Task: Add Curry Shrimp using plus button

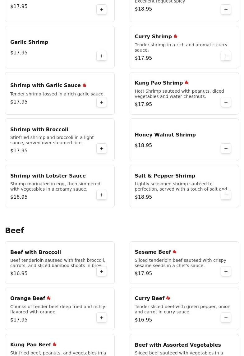Action: tap(226, 56)
